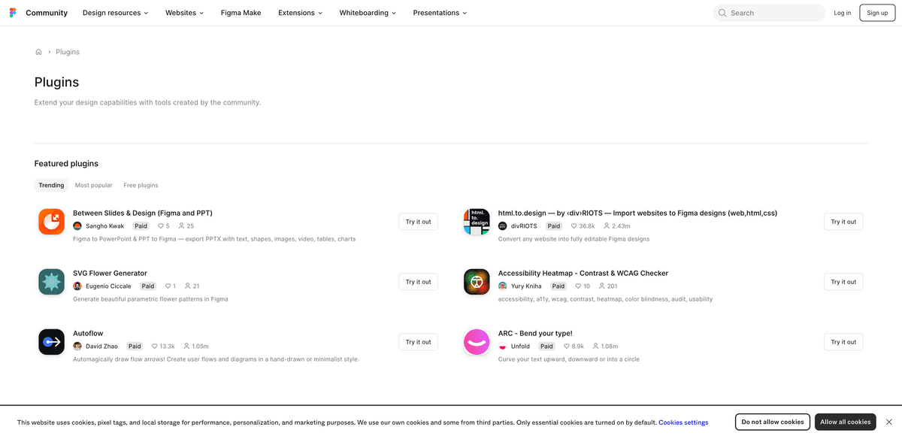Close the cookie banner with X
This screenshot has width=902, height=439.
click(889, 422)
